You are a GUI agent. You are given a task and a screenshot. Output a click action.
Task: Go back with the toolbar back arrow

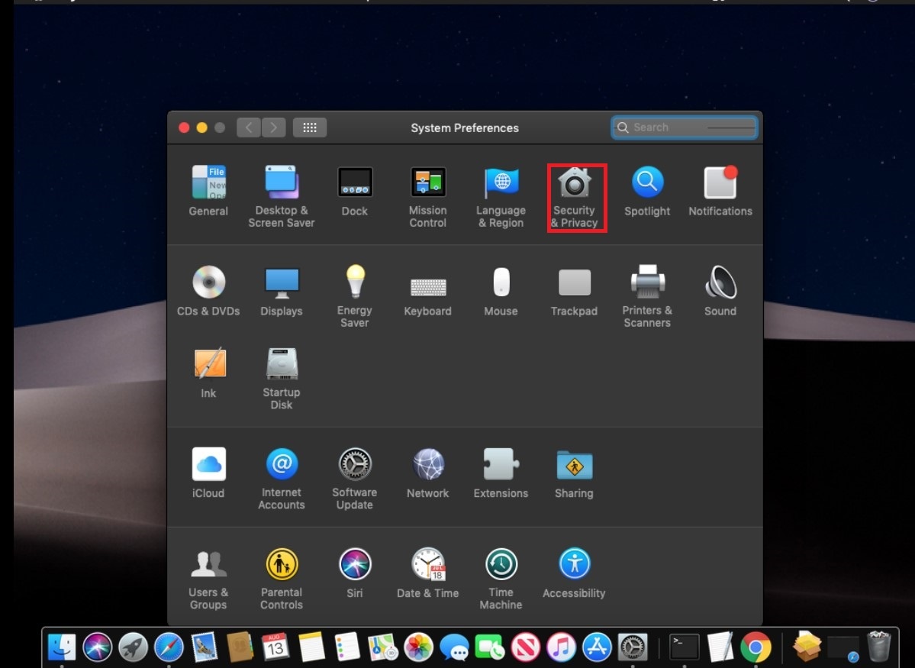tap(249, 127)
